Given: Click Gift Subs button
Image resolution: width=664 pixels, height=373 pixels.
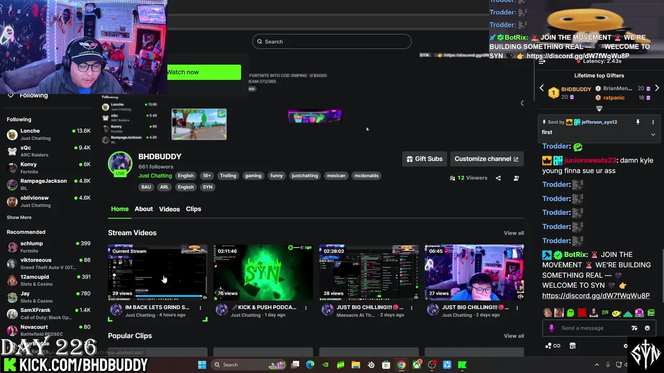Looking at the screenshot, I should coord(424,159).
